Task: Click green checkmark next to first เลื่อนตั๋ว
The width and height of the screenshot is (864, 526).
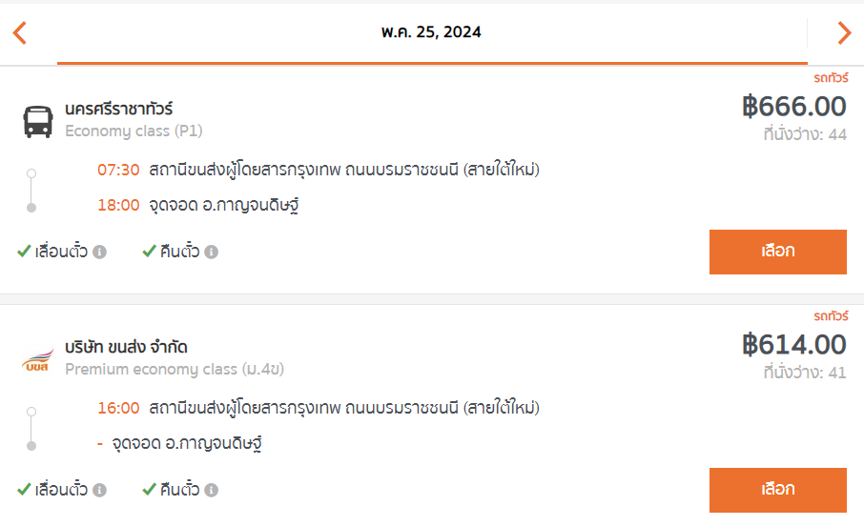Action: pos(24,252)
